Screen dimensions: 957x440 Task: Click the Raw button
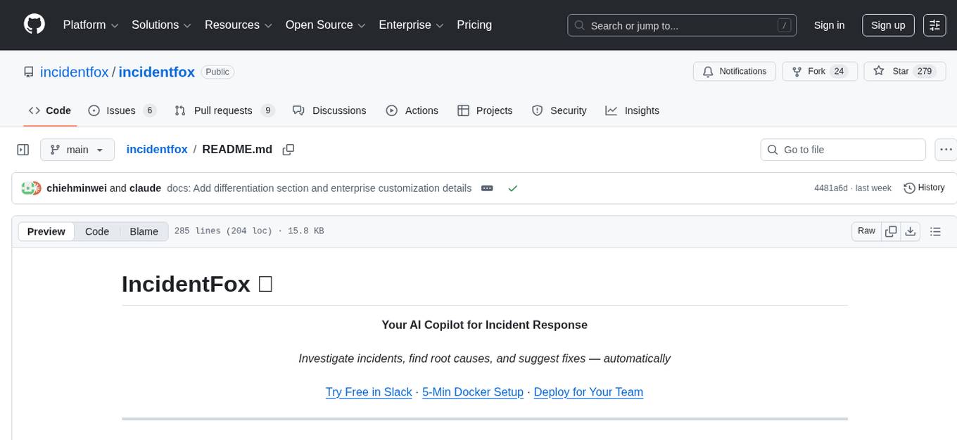pos(866,231)
